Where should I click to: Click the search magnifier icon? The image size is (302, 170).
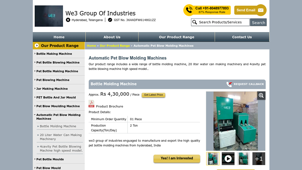click(x=195, y=22)
